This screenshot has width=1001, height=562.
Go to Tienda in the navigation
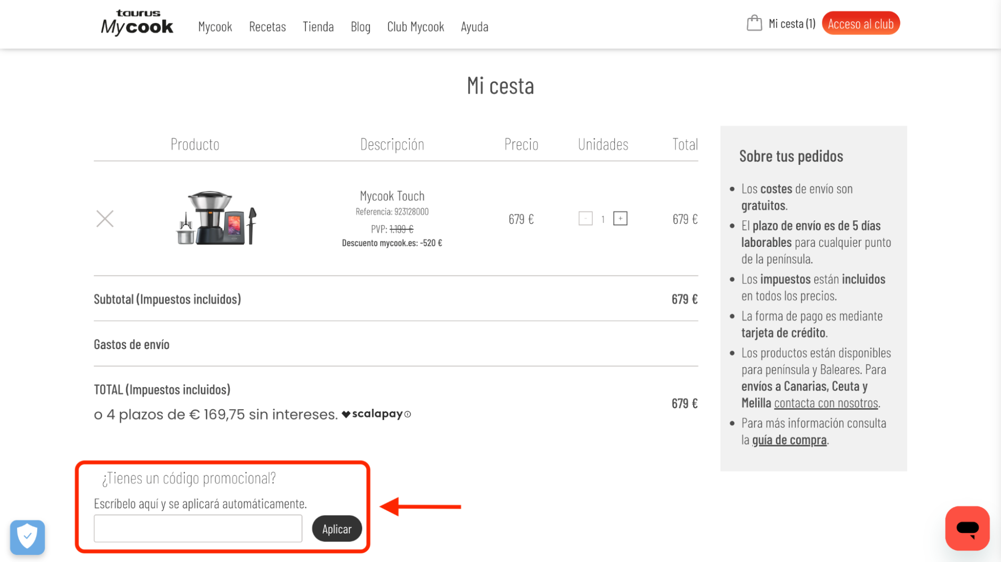[x=318, y=27]
